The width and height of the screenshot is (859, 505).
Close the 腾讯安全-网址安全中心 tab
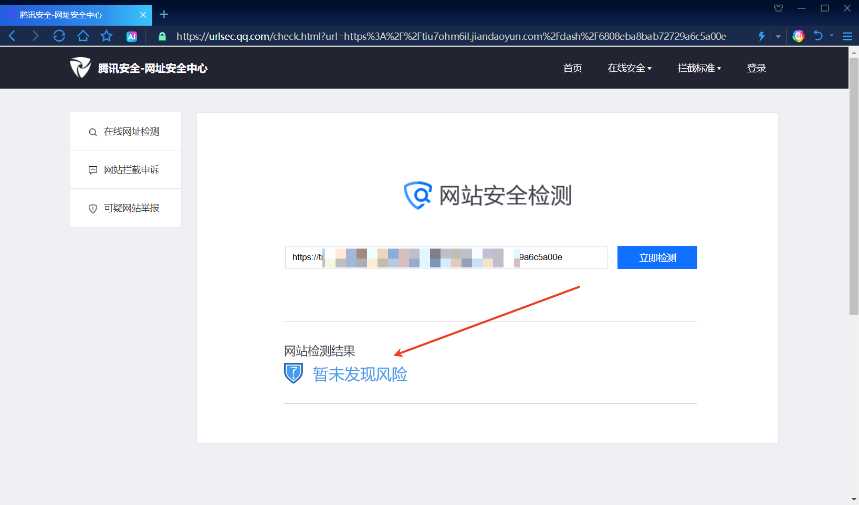143,15
